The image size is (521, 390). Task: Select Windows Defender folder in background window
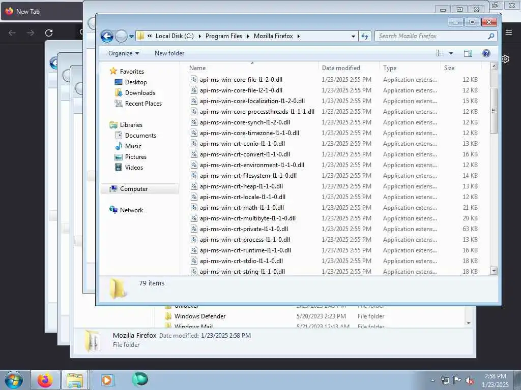199,316
